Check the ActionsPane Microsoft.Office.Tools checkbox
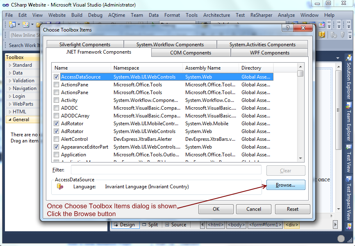Image resolution: width=355 pixels, height=246 pixels. (57, 85)
